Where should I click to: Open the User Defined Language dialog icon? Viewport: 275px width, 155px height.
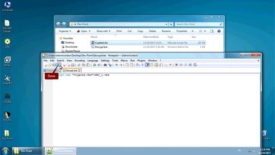pos(152,65)
